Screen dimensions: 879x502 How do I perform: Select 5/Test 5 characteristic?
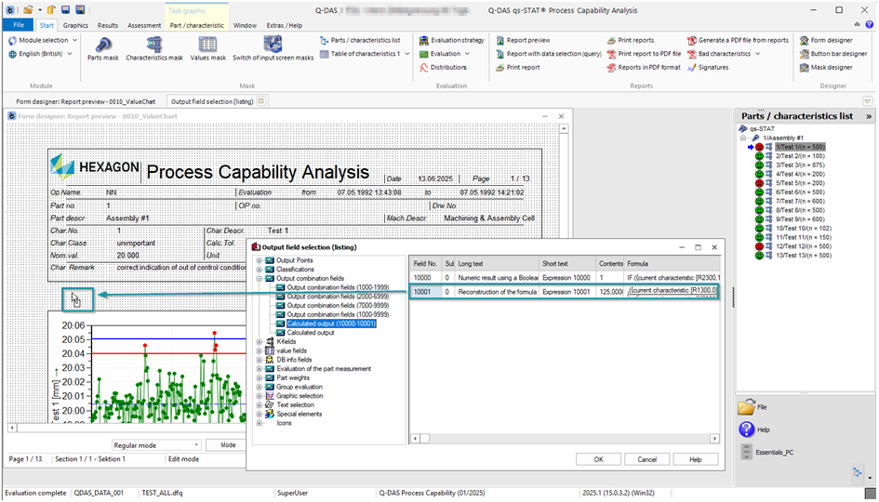tap(800, 183)
